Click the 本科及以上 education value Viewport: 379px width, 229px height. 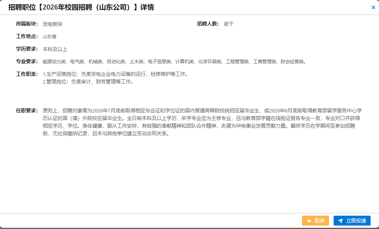55,49
